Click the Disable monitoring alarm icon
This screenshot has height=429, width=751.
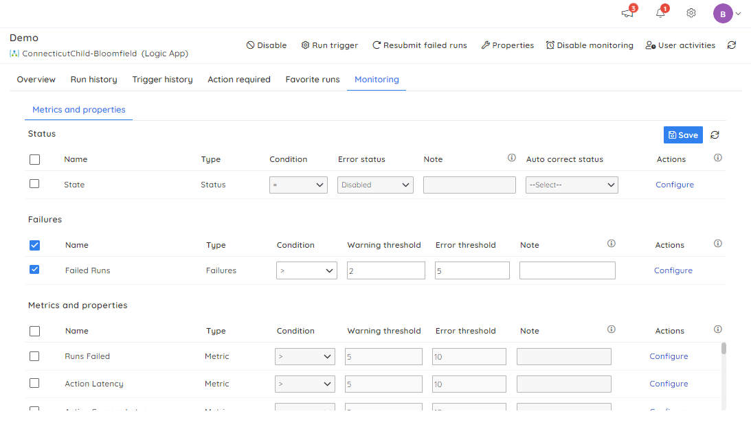coord(549,45)
